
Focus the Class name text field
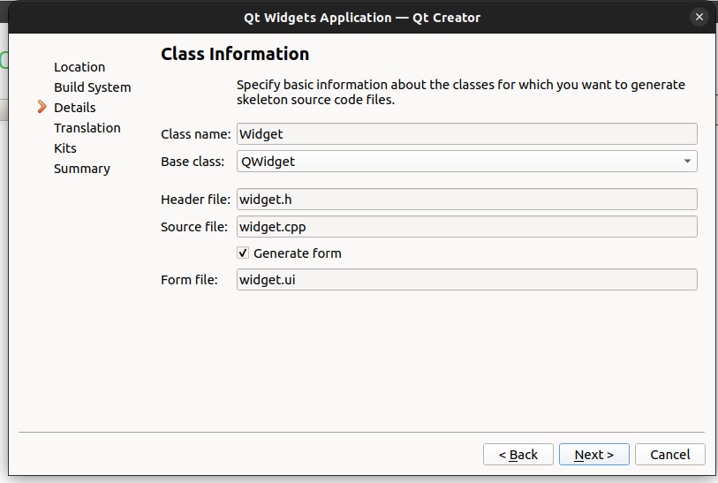[x=466, y=134]
